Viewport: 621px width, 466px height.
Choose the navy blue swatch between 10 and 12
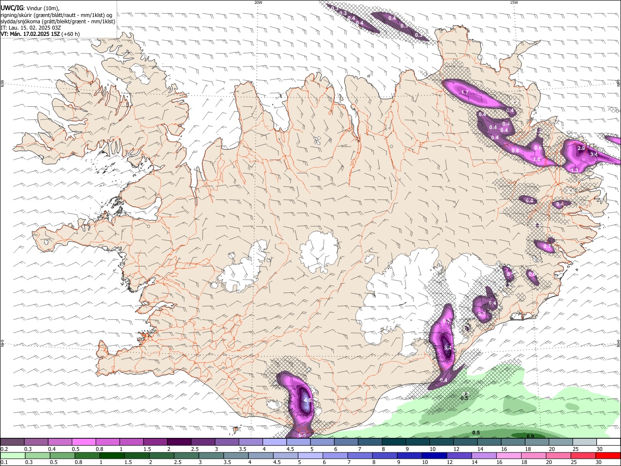click(434, 456)
